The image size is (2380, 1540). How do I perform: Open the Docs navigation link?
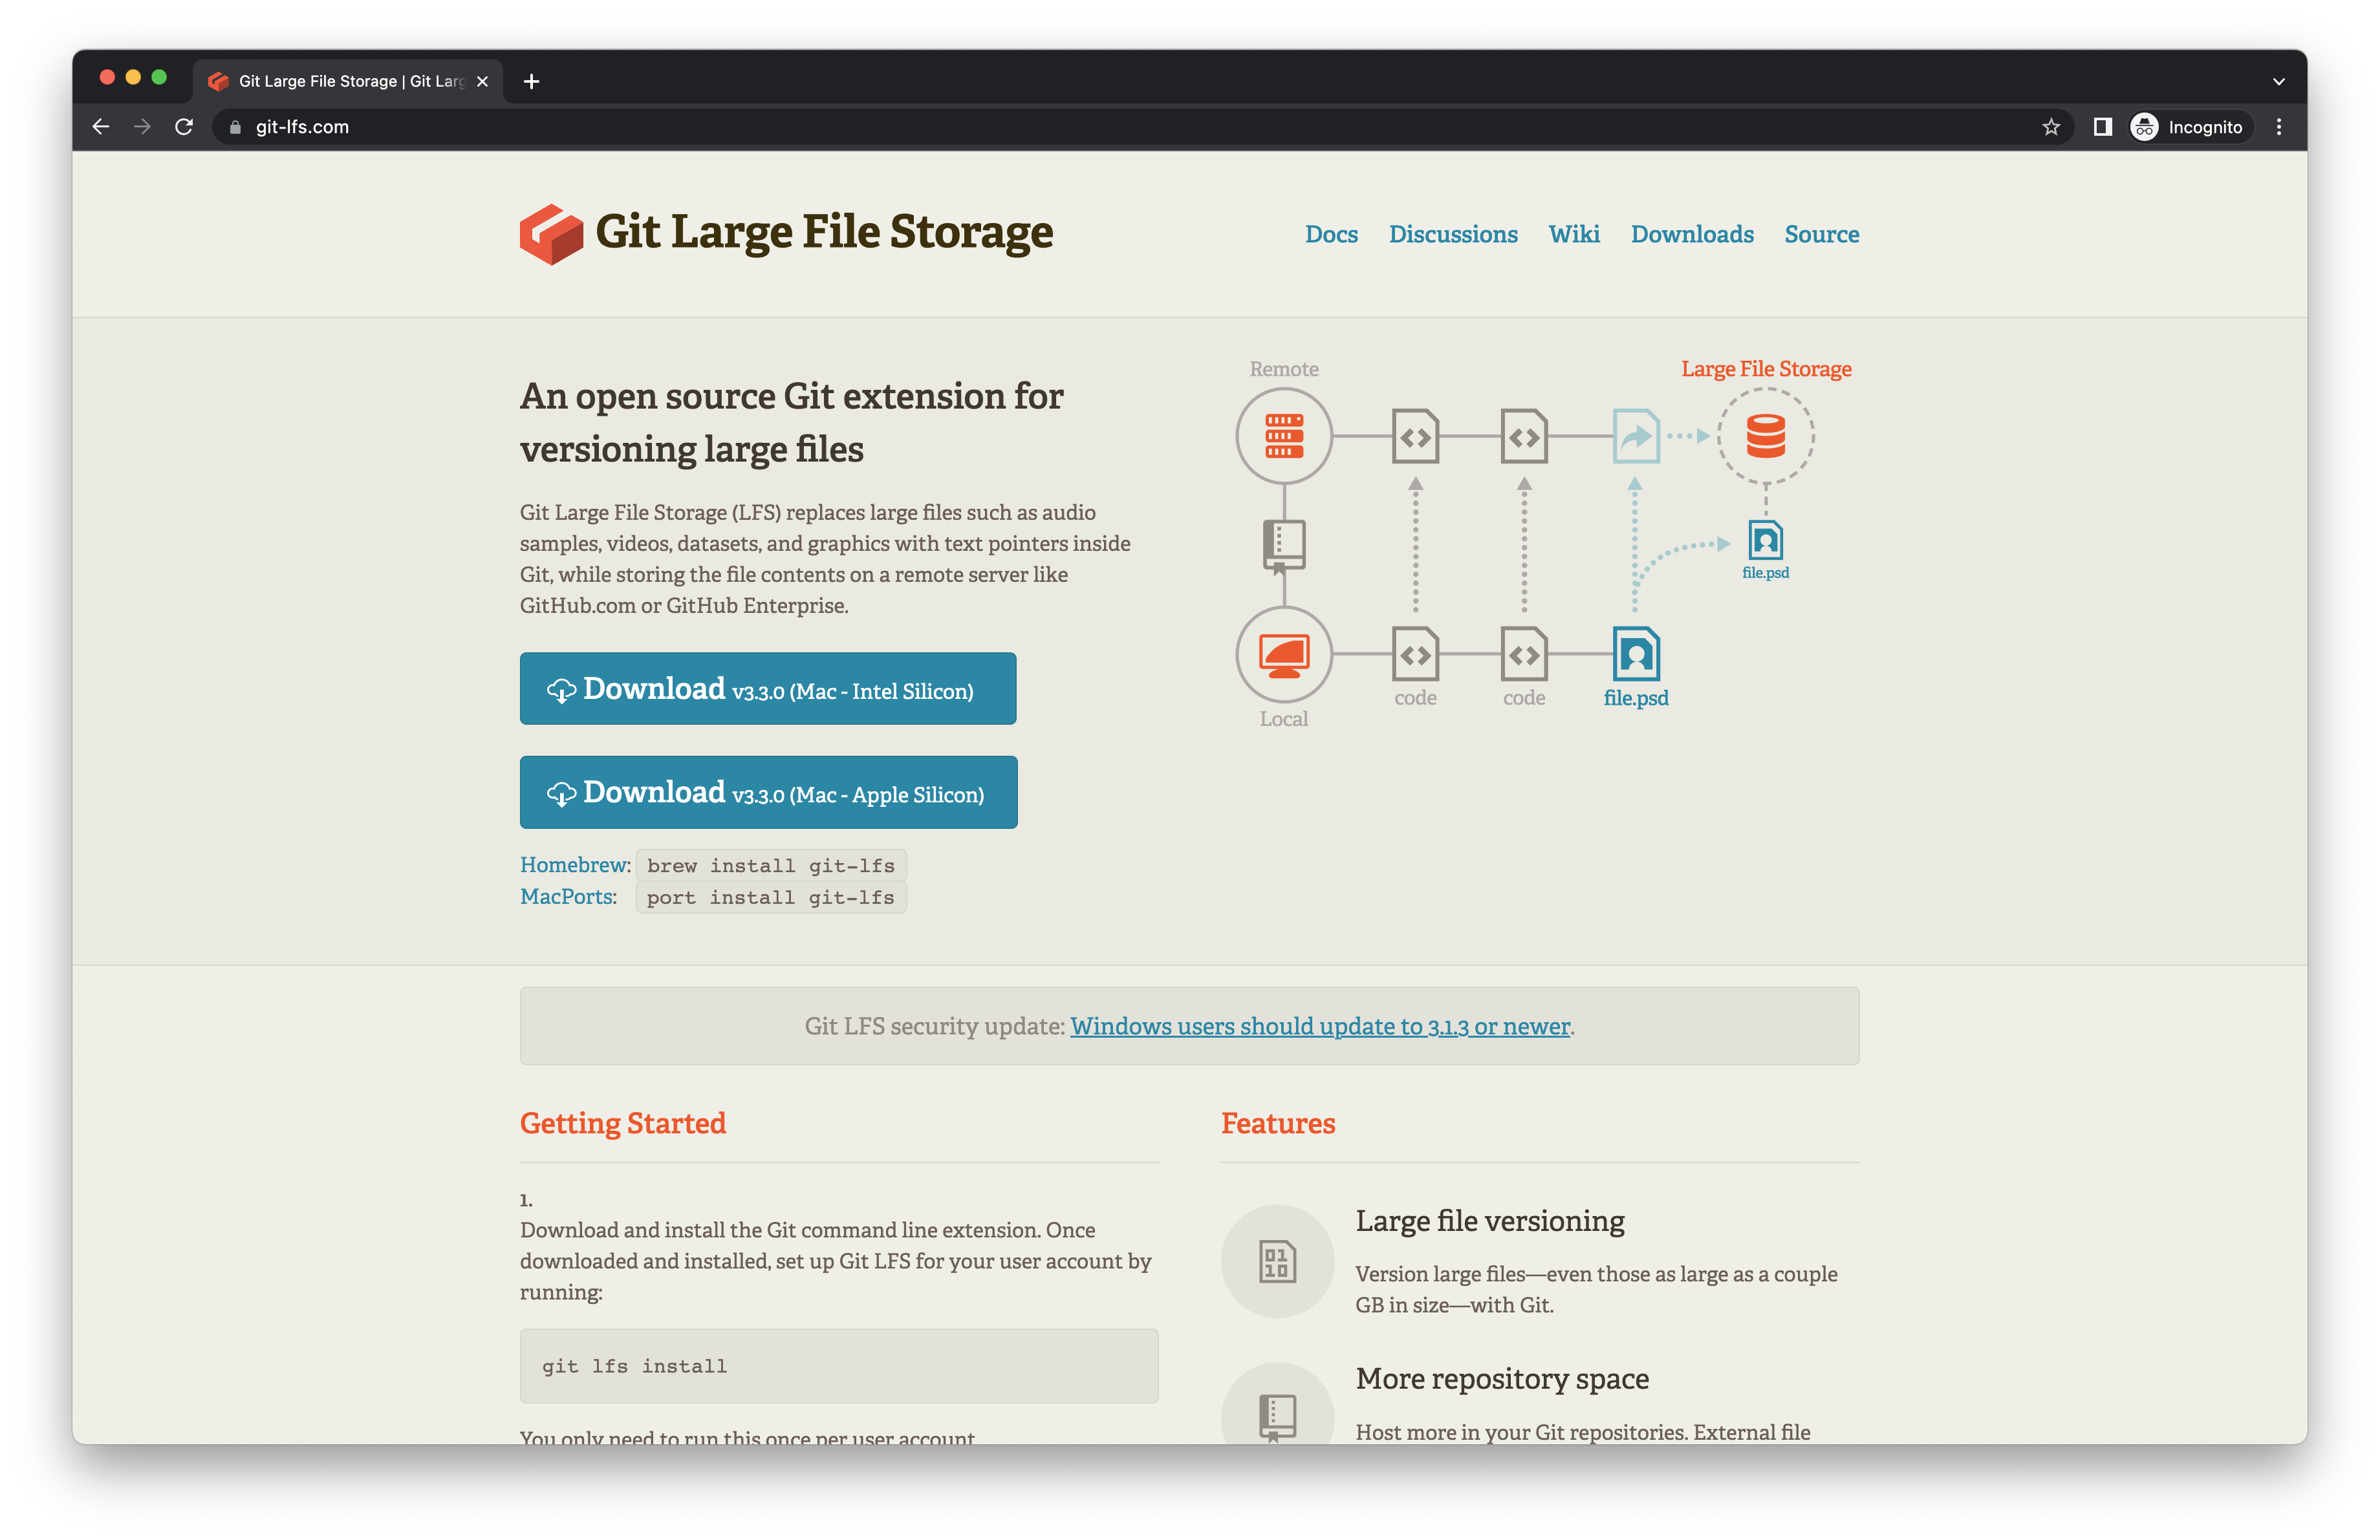(1331, 234)
